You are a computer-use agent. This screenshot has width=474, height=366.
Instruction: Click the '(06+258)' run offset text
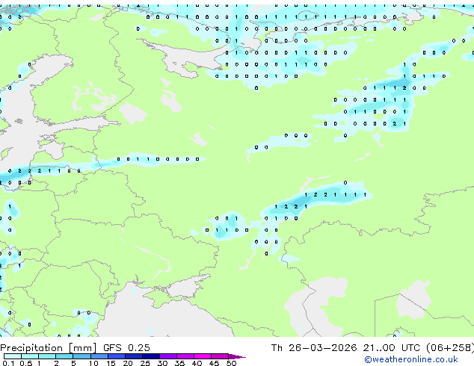(450, 347)
